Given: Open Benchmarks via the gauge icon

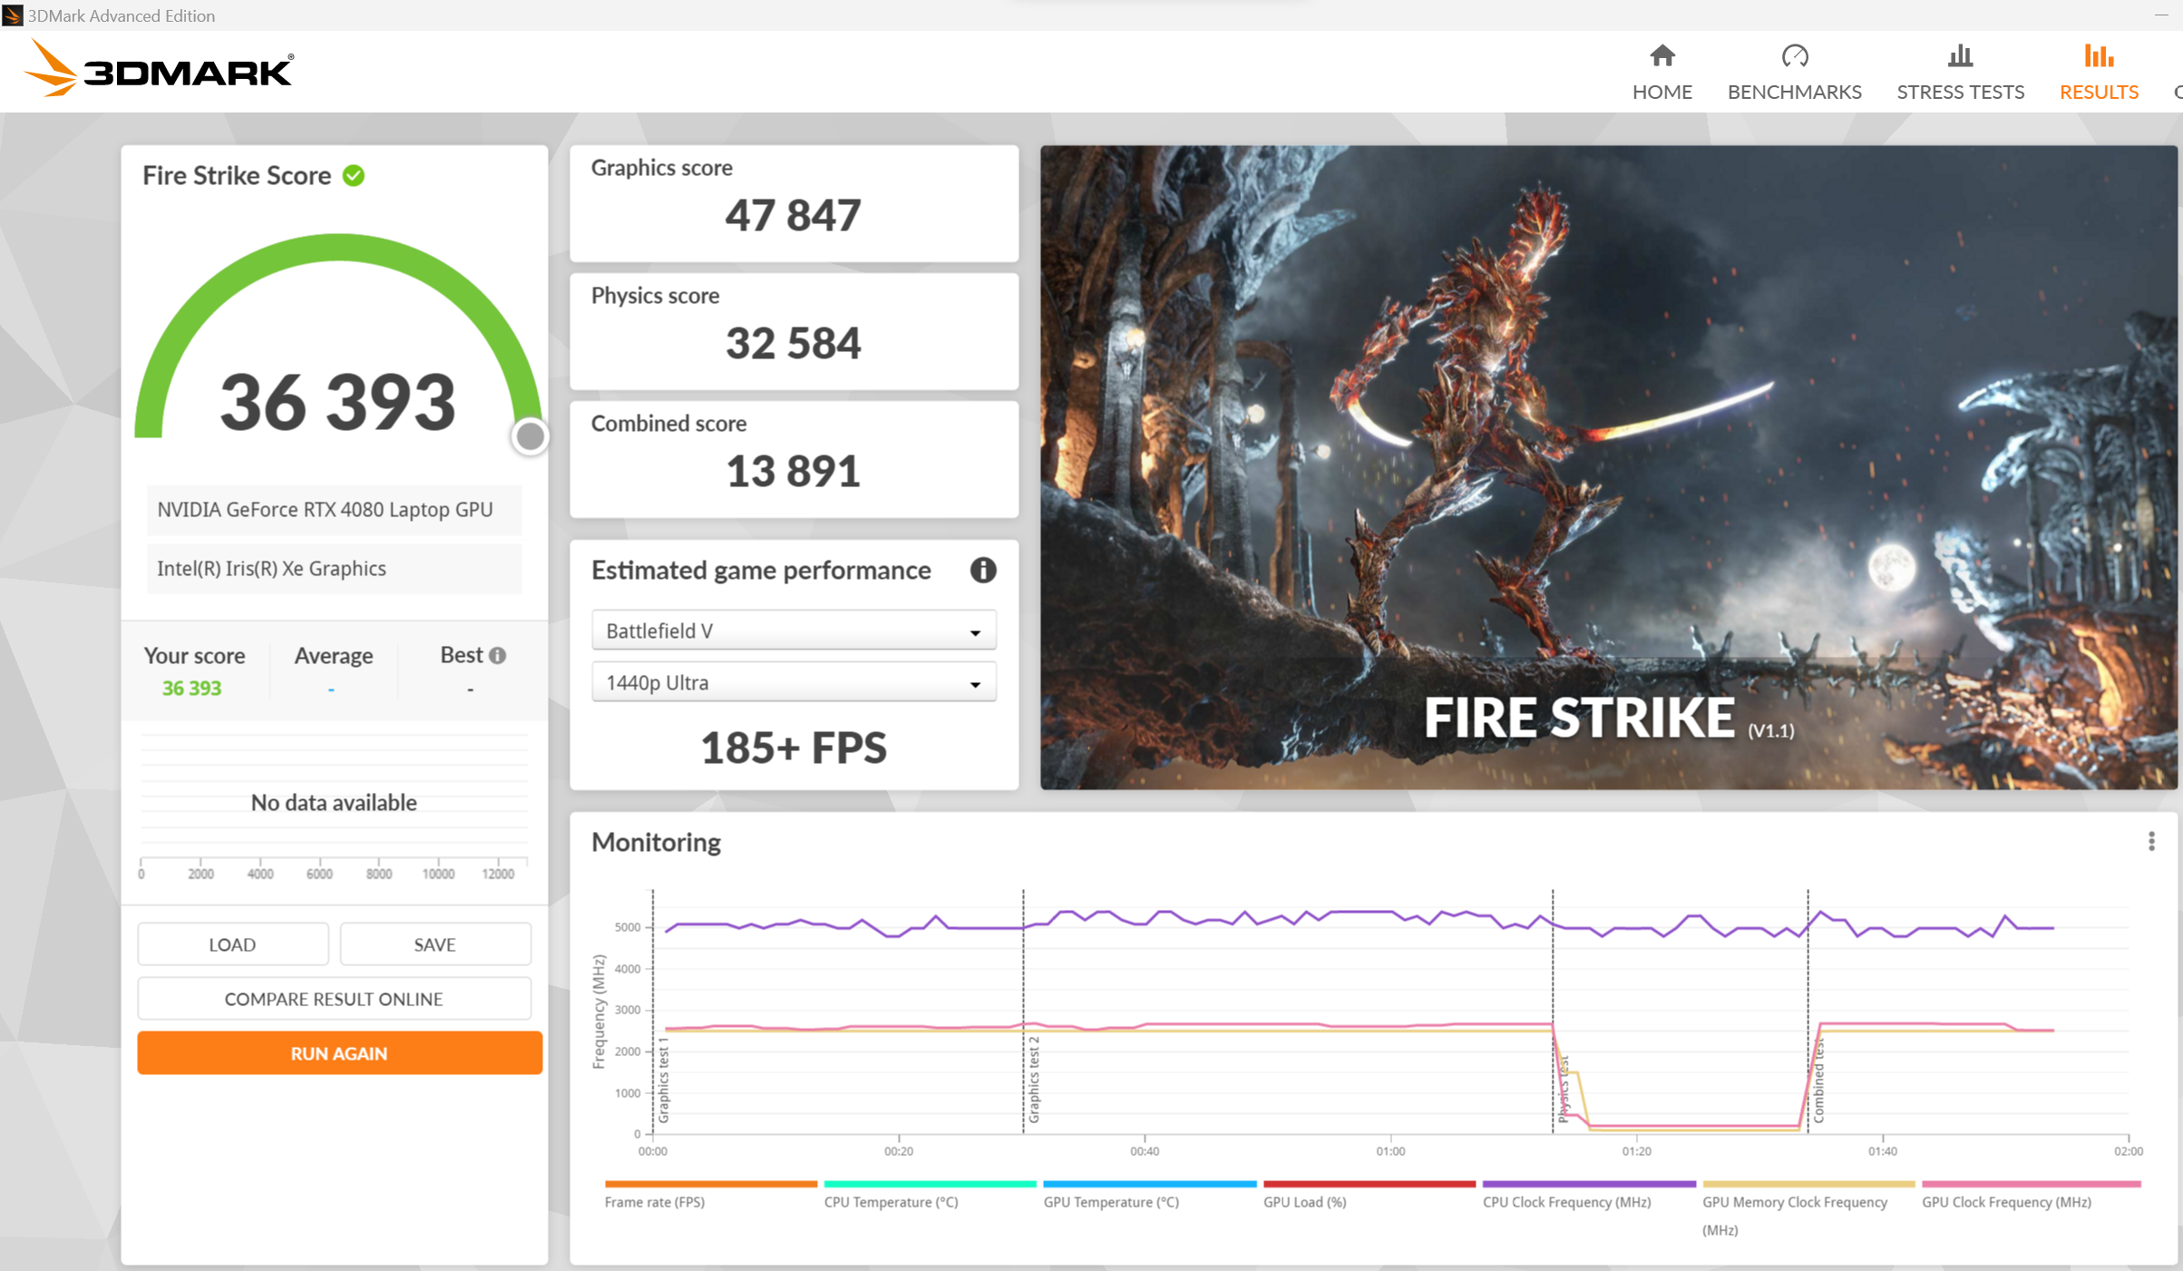Looking at the screenshot, I should pos(1794,56).
